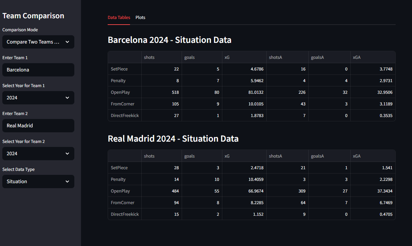Click shotsA header in Barcelona table
The width and height of the screenshot is (412, 246).
pyautogui.click(x=287, y=58)
